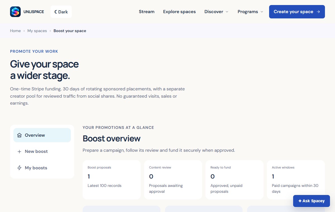335x212 pixels.
Task: Click the lightning icon beside My boosts
Action: click(x=19, y=168)
